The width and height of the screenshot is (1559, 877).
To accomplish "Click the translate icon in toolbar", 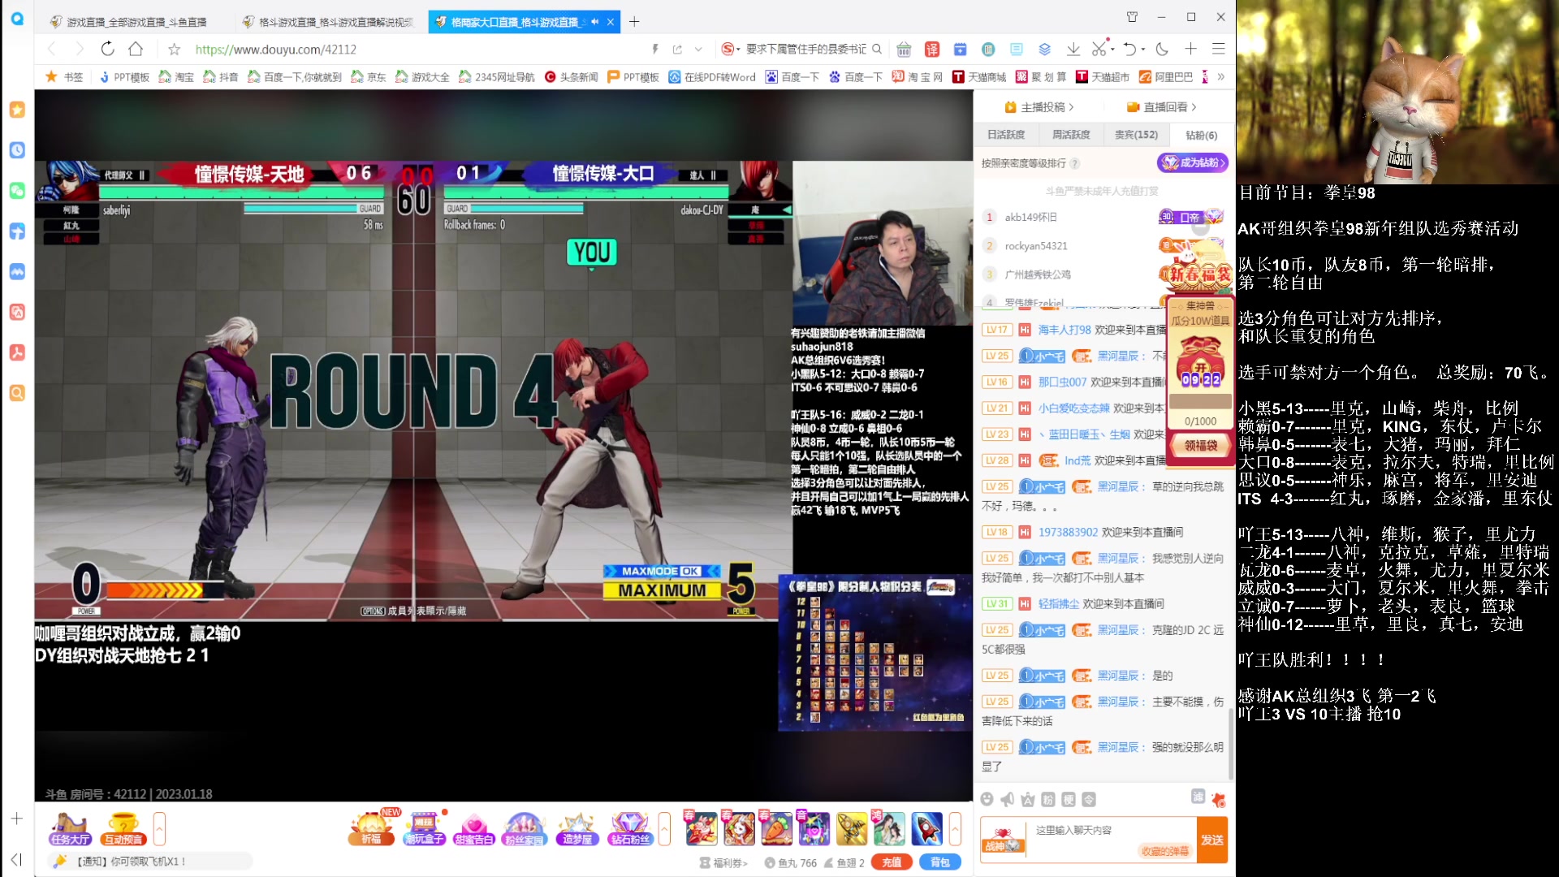I will (932, 49).
